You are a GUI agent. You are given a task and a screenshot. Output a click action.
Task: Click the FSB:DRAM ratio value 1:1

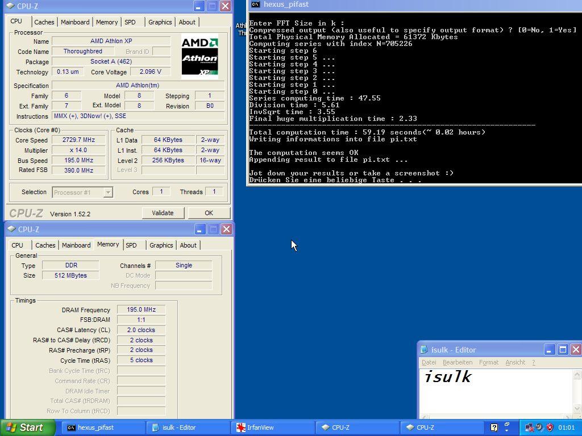pos(141,320)
